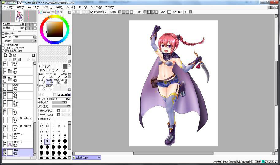Select the Zoom magnifier tool
280x165 pixels.
coord(44,70)
